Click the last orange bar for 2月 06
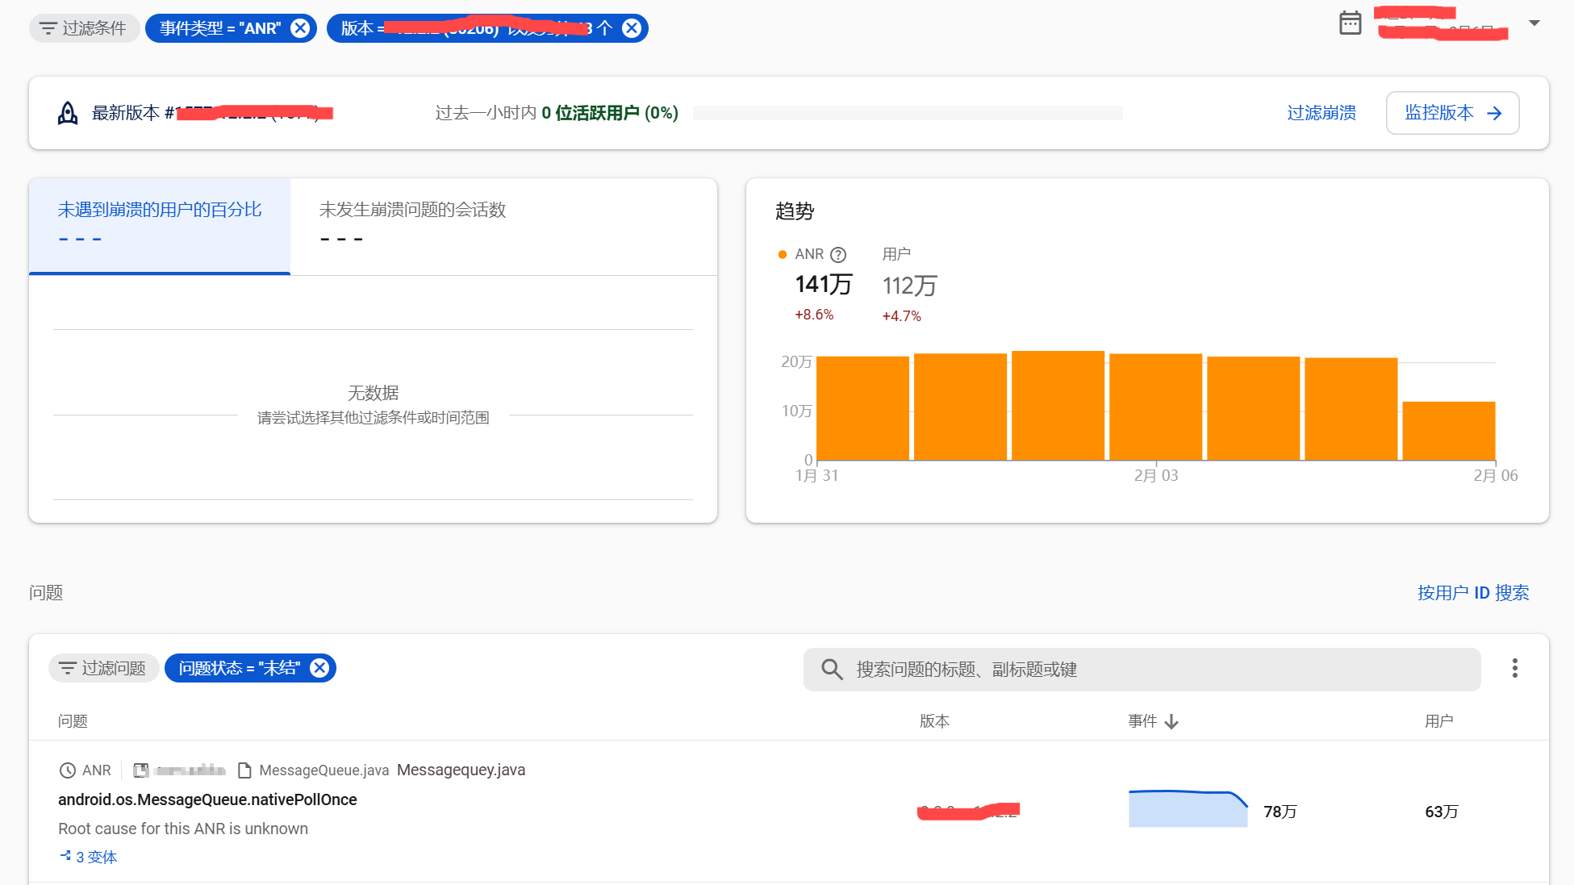 pyautogui.click(x=1448, y=431)
